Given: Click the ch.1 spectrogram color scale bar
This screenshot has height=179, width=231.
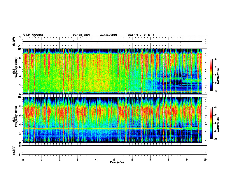Looking at the screenshot, I should (211, 75).
